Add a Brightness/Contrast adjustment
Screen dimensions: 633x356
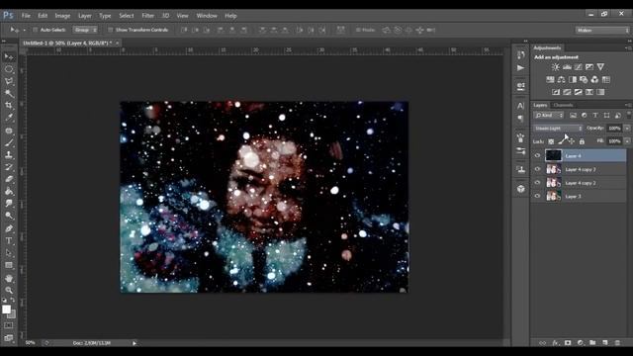point(556,67)
